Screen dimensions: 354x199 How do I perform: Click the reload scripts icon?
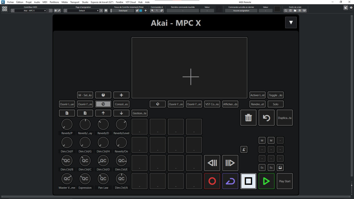click(286, 11)
